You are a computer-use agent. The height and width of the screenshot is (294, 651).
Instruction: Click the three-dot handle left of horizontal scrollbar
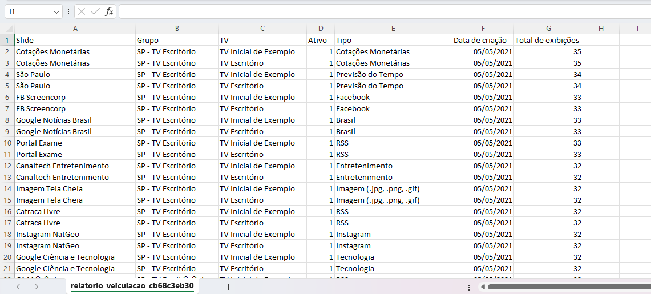pyautogui.click(x=469, y=287)
